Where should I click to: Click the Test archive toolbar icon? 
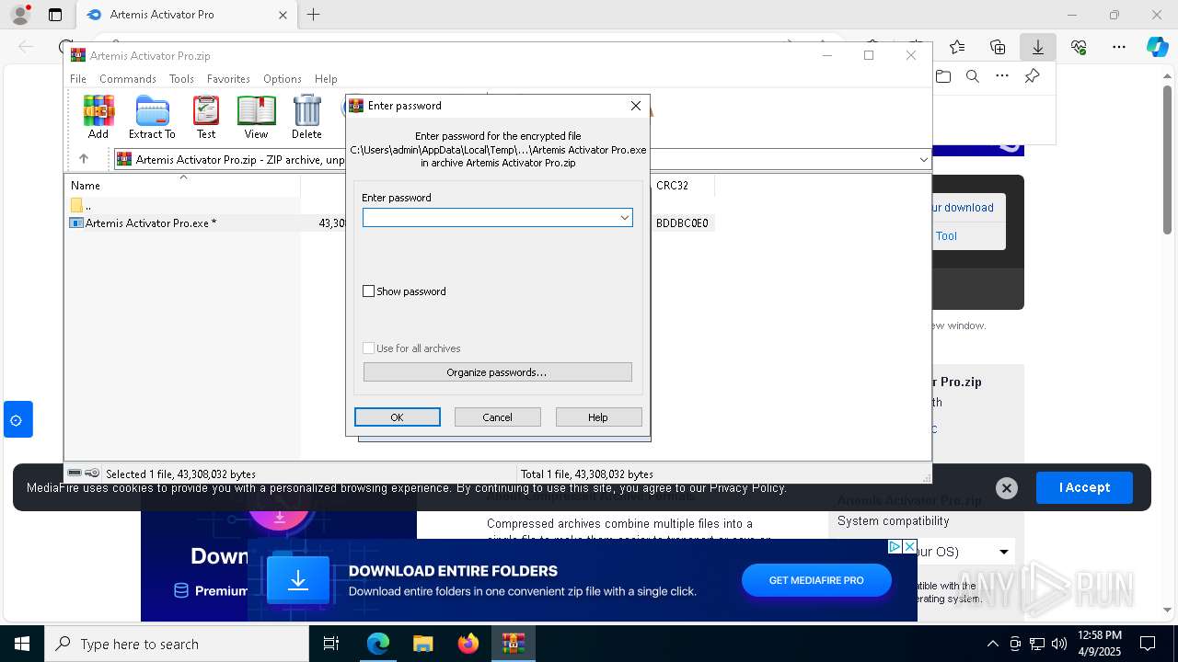[206, 117]
